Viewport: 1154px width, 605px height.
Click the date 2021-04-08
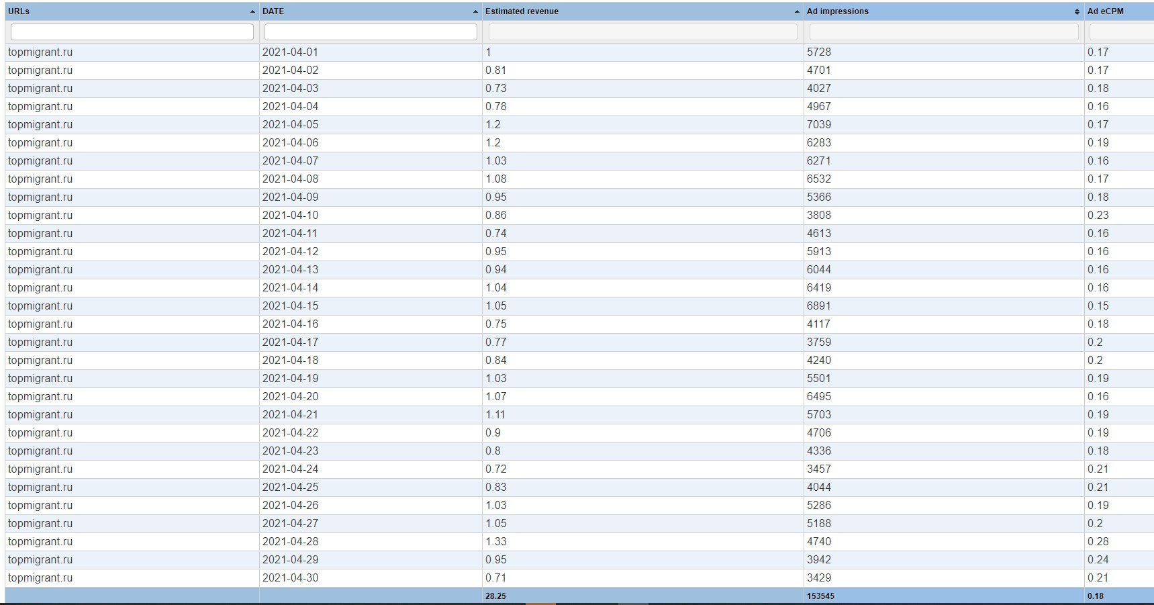(291, 179)
